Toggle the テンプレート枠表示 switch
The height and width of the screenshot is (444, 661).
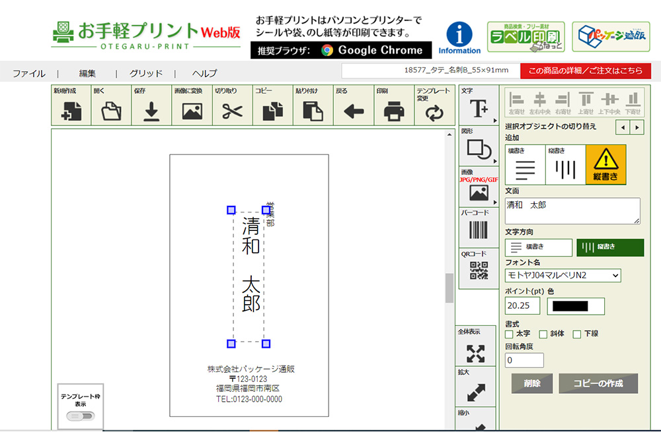coord(81,416)
